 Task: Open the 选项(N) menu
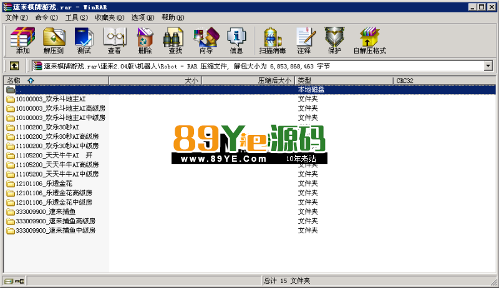coord(143,18)
